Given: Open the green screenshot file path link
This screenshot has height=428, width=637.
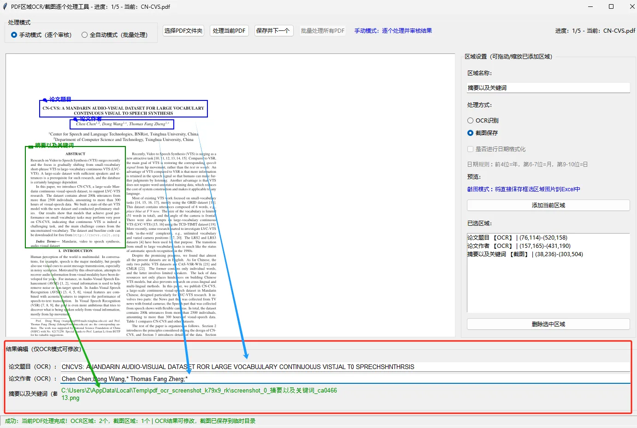Looking at the screenshot, I should coord(198,390).
